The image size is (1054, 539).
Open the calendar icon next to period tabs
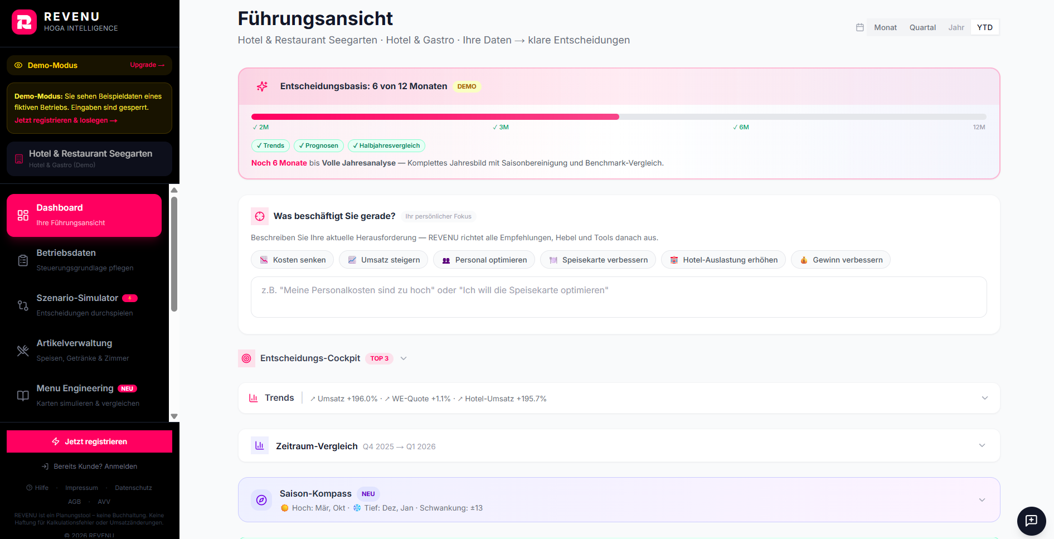tap(859, 27)
